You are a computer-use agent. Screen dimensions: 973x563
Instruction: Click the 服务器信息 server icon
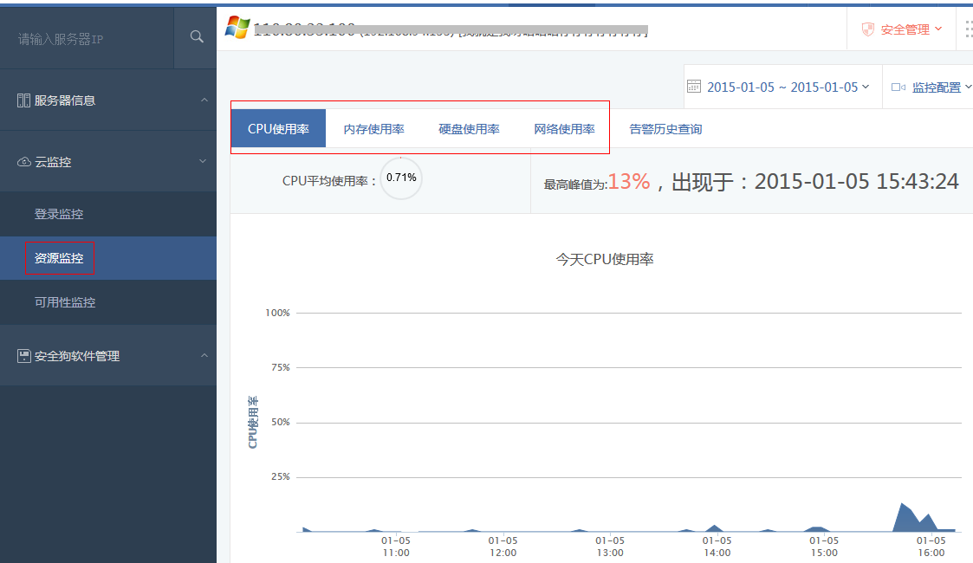coord(23,100)
